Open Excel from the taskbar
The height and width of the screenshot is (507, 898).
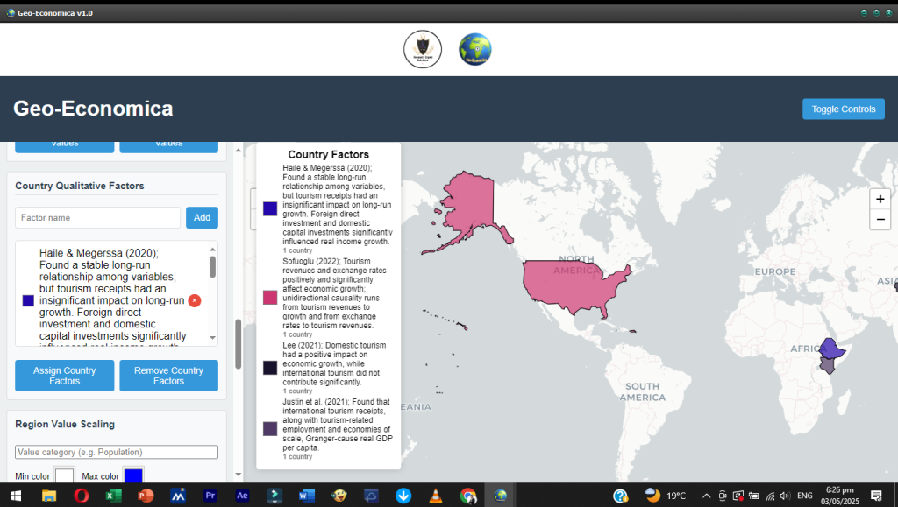[113, 496]
